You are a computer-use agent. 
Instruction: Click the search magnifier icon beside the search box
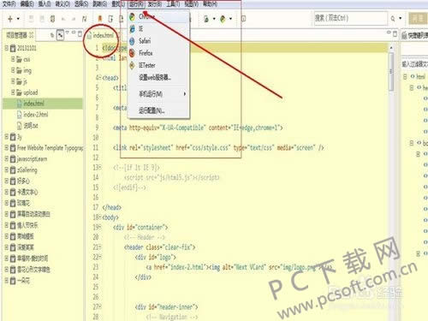point(393,19)
